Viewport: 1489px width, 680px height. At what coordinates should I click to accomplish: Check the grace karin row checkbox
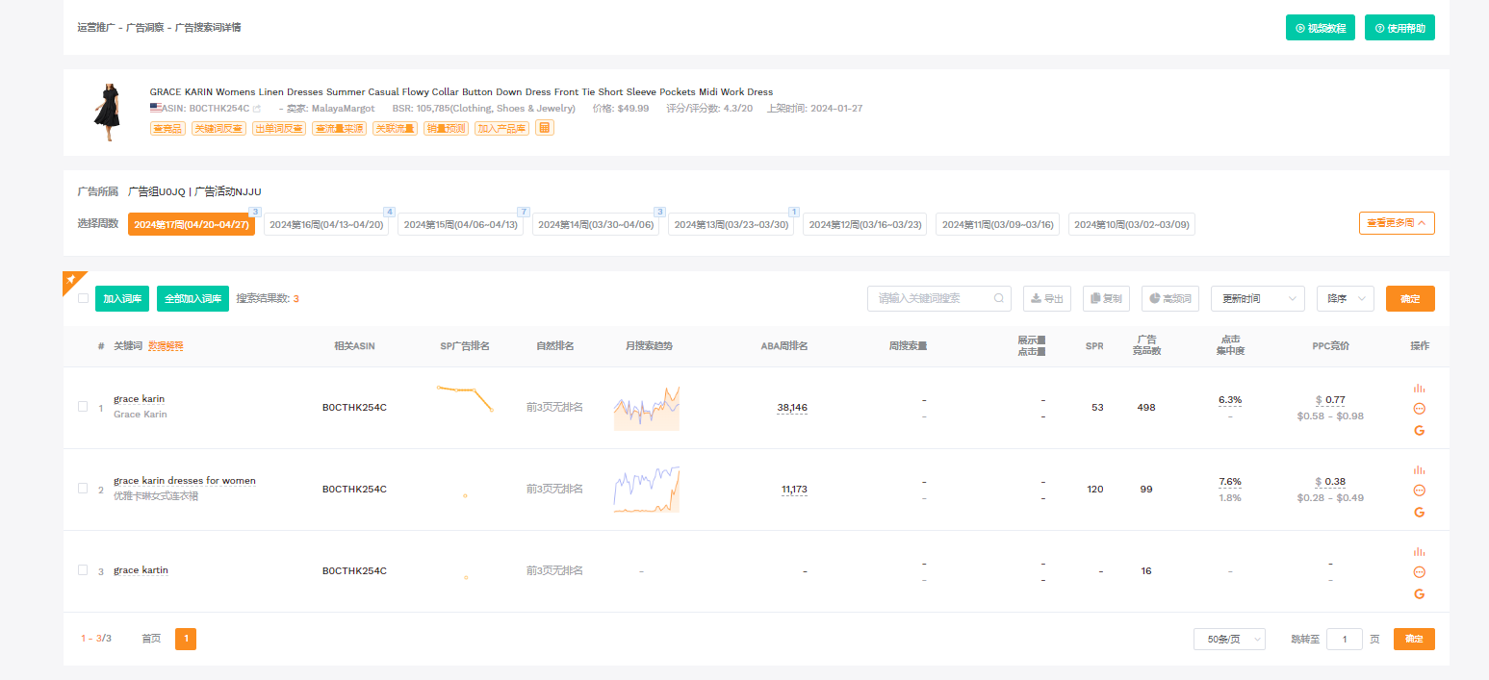tap(83, 407)
